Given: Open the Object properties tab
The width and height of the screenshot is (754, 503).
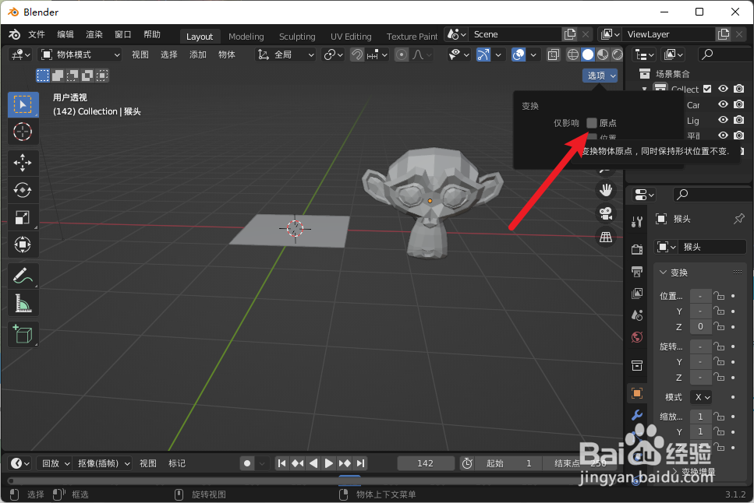Looking at the screenshot, I should coord(637,393).
